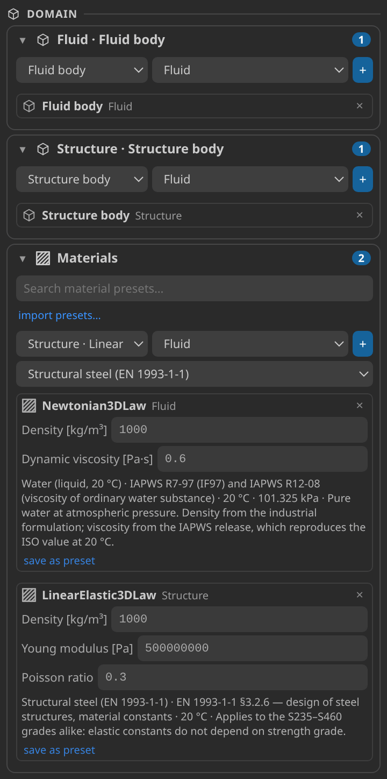Screen dimensions: 387x779
Task: Add fluid body with the plus button
Action: coord(363,70)
